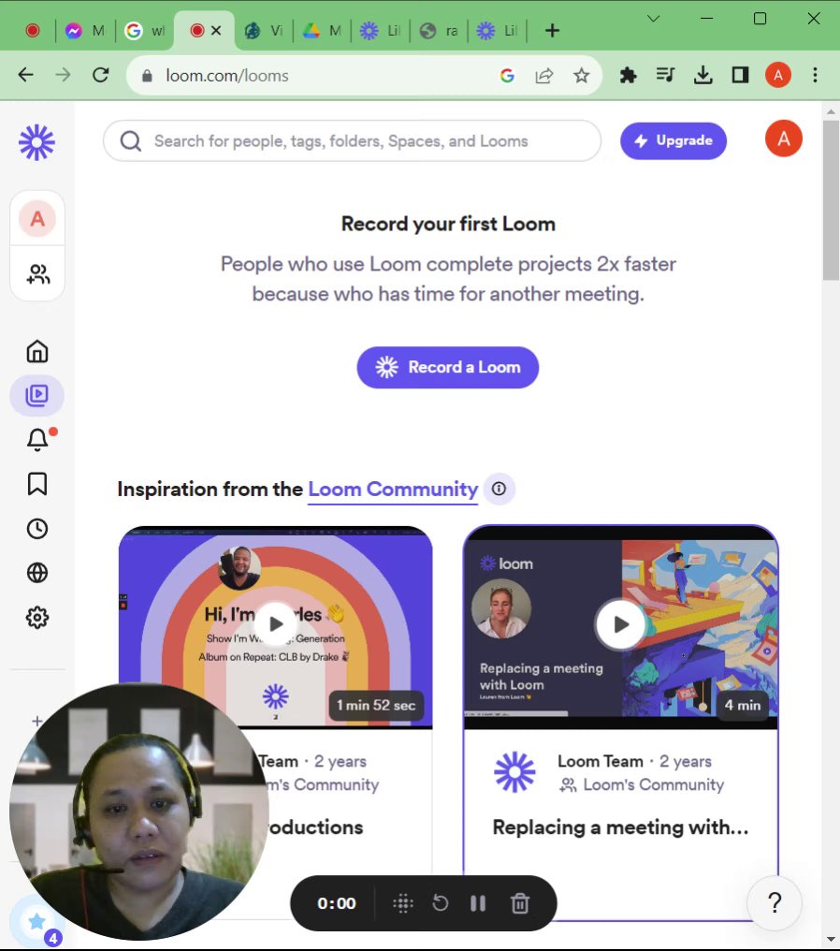Click the info icon beside Loom Community
Screen dimensions: 840x951
pos(499,489)
